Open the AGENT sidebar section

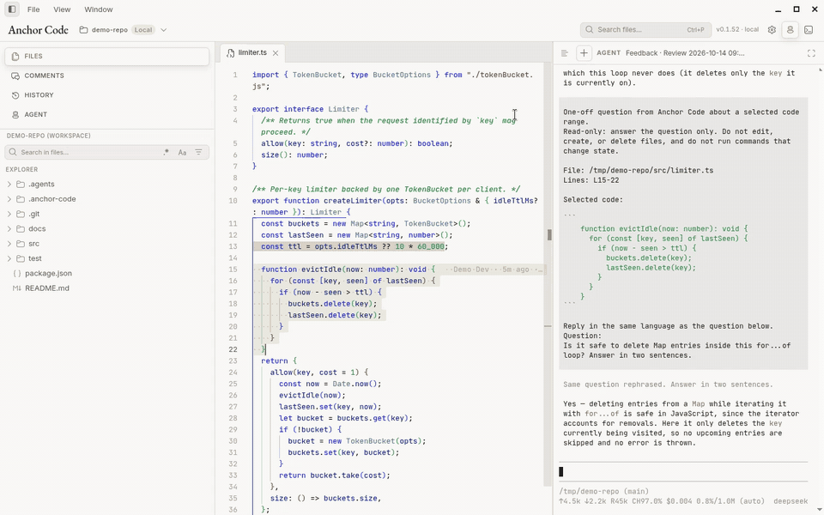click(106, 114)
